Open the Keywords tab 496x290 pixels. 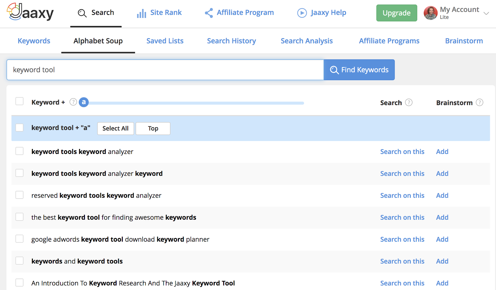[x=34, y=41]
